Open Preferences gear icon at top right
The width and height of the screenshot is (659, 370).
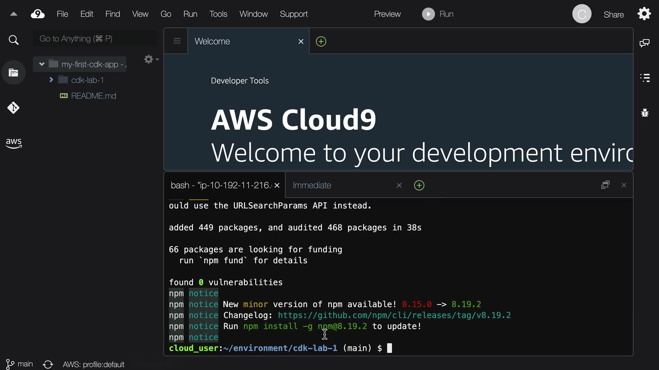coord(644,14)
